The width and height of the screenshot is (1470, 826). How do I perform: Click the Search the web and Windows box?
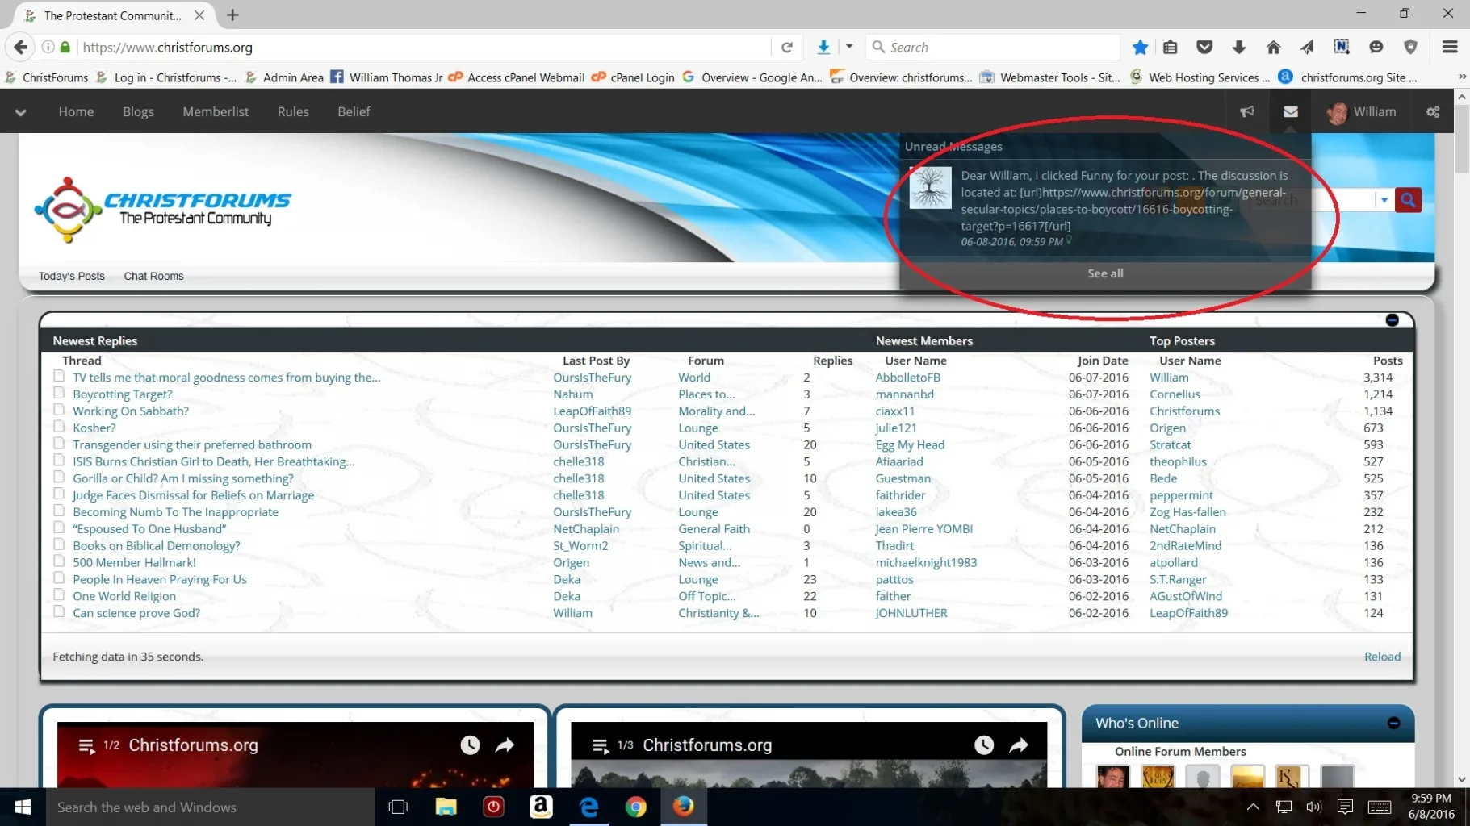tap(210, 807)
